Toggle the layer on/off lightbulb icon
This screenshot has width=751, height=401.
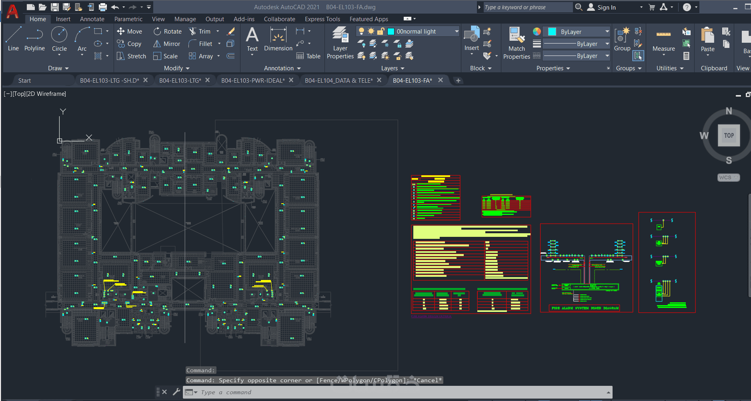point(361,32)
